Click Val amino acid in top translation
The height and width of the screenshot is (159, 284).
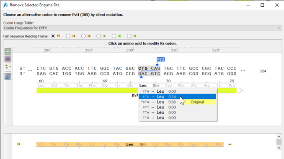(54, 86)
